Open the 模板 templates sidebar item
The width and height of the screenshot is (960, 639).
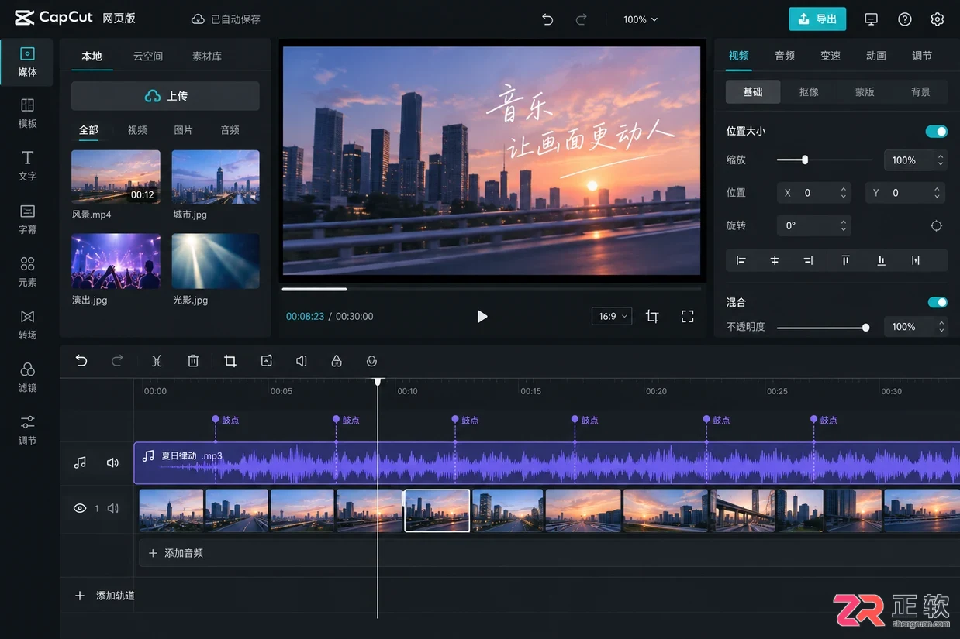coord(27,113)
